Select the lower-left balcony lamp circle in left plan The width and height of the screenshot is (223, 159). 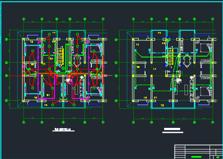[52, 105]
